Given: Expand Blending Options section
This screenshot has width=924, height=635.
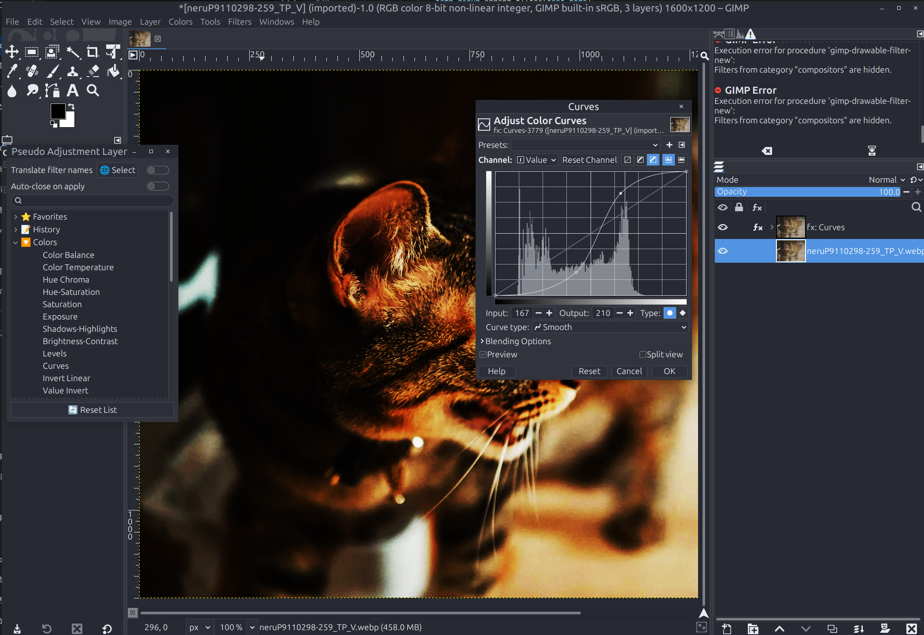Looking at the screenshot, I should point(516,341).
